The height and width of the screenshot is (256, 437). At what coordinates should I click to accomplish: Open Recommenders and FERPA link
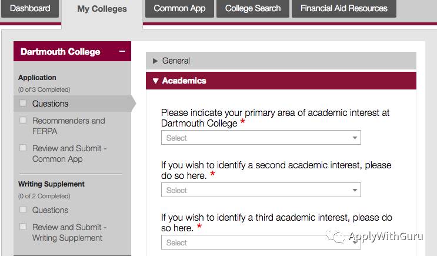tap(68, 126)
